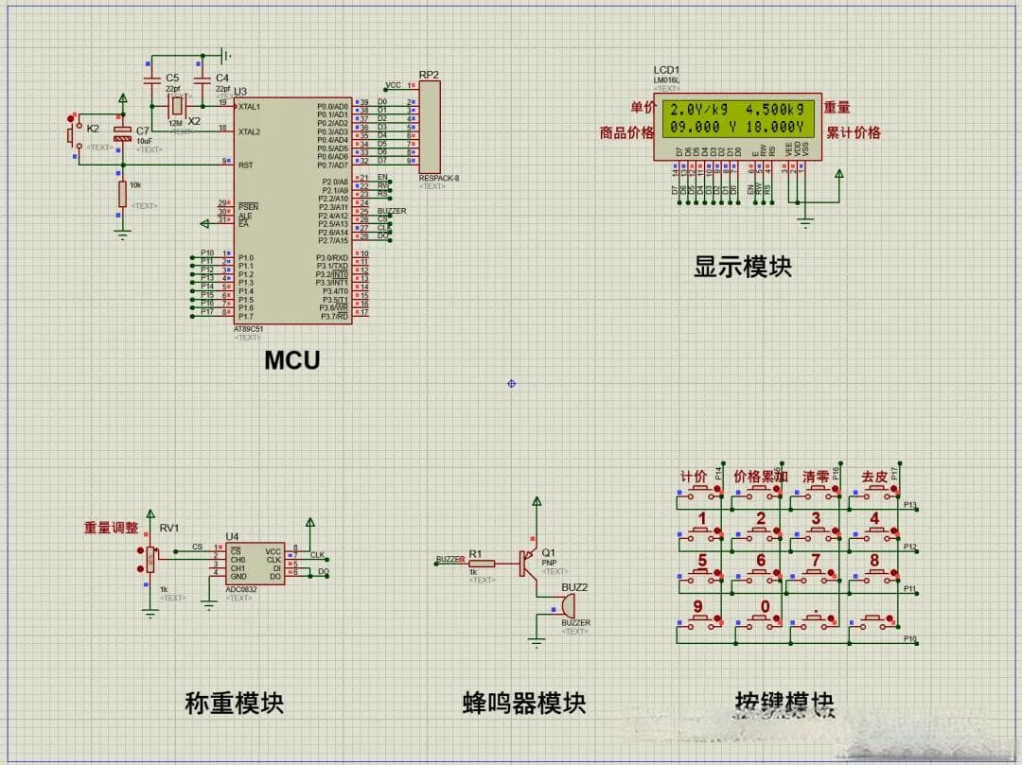Click the RST pin label on U3

pos(246,165)
